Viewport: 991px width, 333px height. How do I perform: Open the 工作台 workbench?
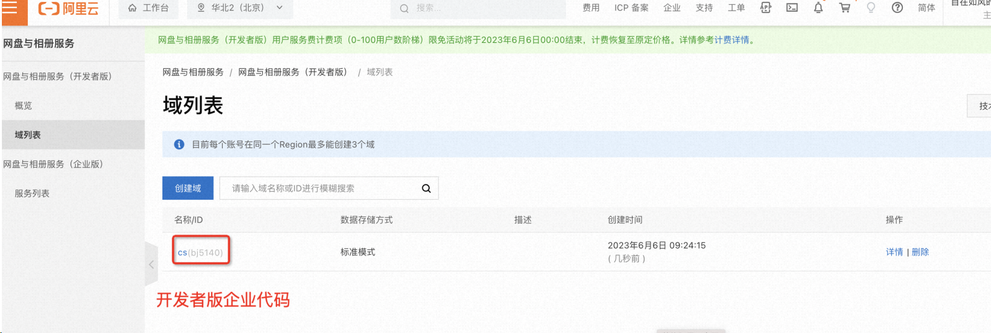(x=148, y=8)
